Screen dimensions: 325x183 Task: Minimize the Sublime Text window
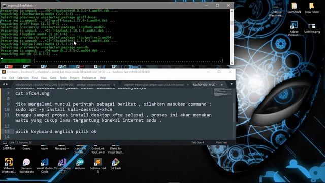208,72
